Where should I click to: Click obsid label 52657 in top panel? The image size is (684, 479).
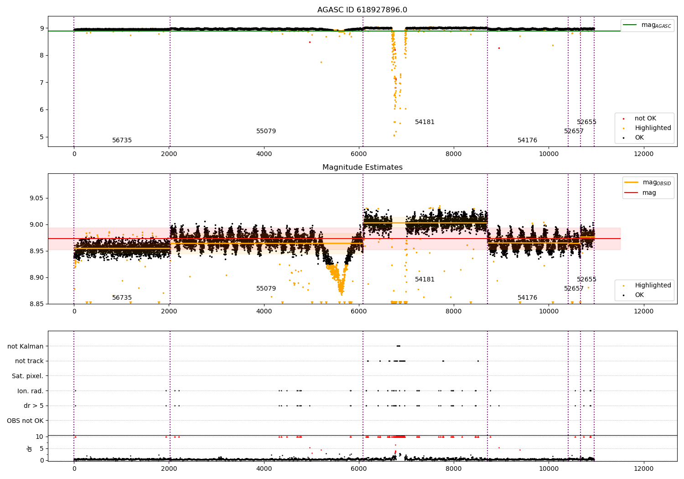[x=574, y=131]
